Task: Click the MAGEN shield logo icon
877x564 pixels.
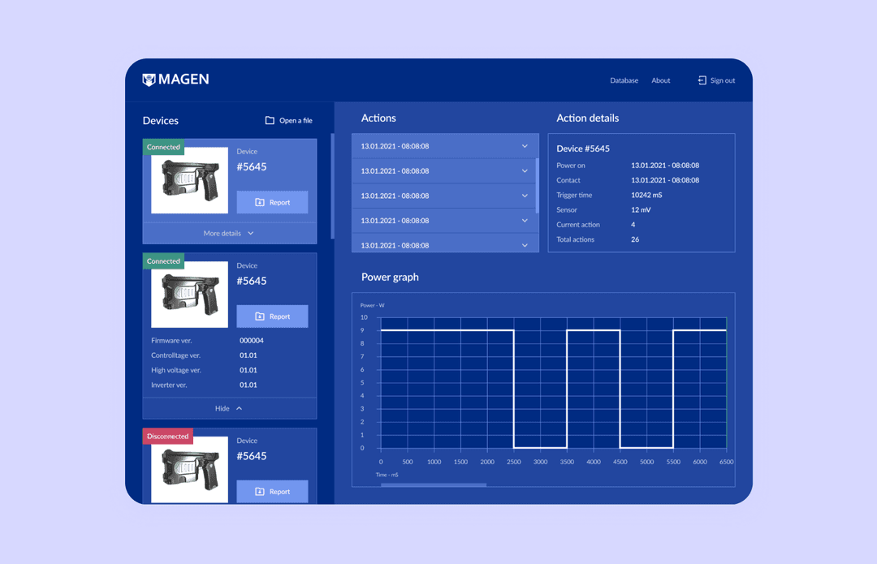Action: (x=149, y=80)
